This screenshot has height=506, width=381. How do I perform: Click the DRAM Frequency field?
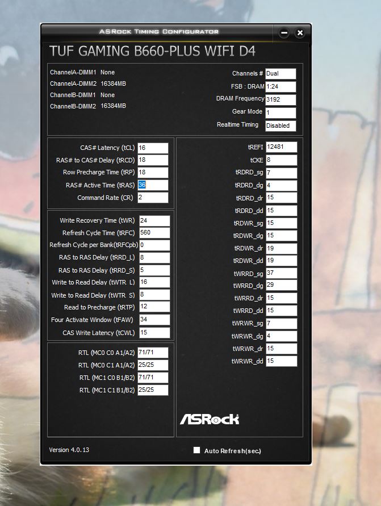(x=280, y=99)
